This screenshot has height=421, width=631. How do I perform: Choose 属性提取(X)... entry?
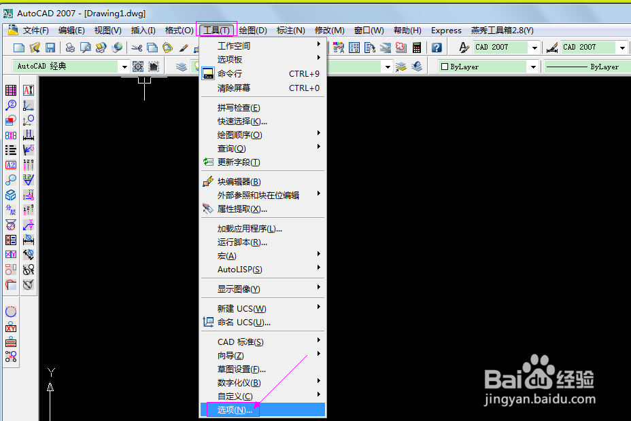(263, 209)
